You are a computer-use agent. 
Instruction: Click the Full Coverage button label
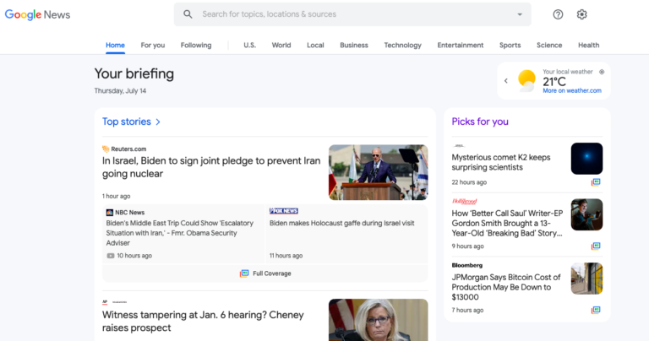[272, 273]
